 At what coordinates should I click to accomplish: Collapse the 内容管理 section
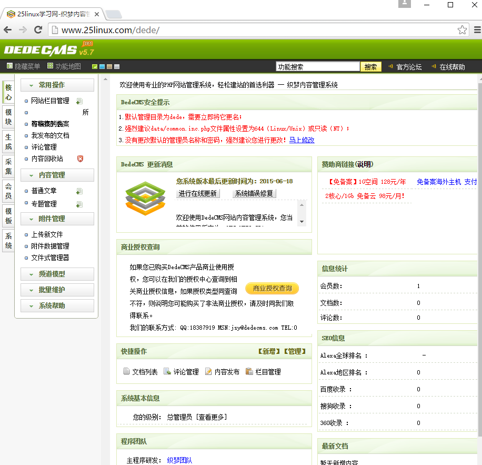[57, 175]
